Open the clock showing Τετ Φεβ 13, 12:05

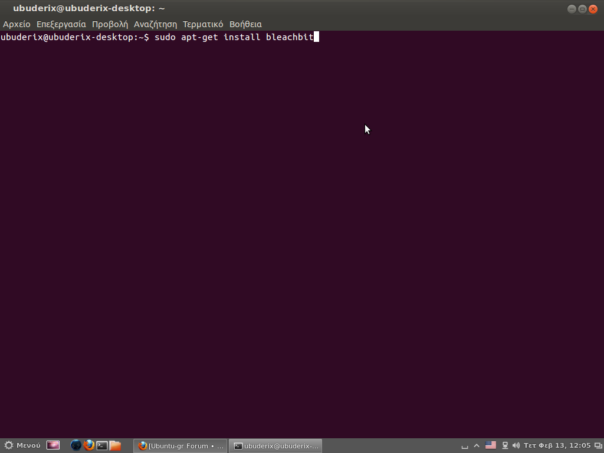(x=557, y=445)
